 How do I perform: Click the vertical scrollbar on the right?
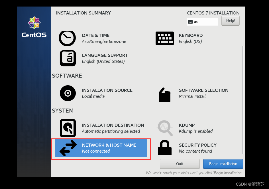point(243,100)
